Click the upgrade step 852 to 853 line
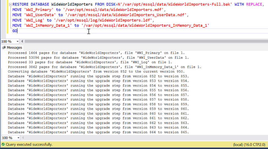 (98, 76)
